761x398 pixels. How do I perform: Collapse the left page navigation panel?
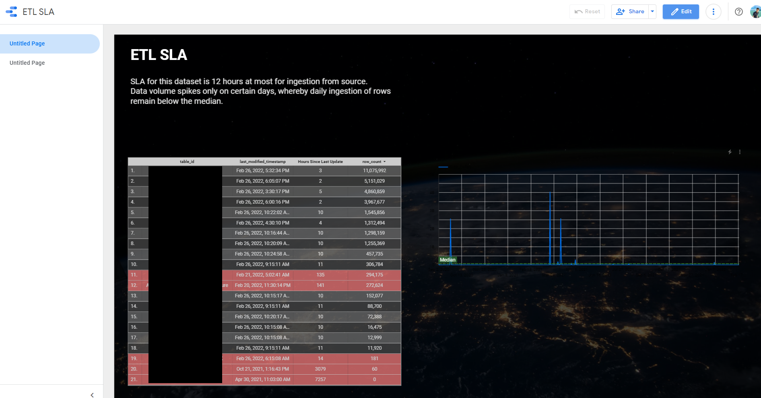coord(92,395)
